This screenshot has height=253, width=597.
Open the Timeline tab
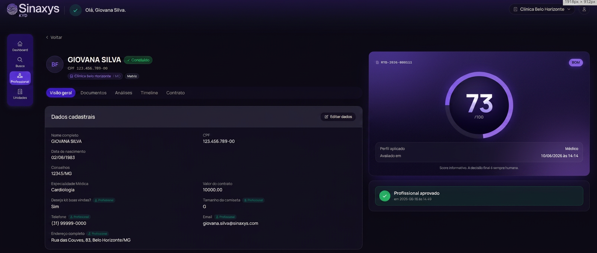coord(149,93)
